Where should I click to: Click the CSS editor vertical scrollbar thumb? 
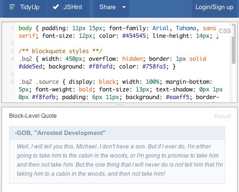(234, 44)
